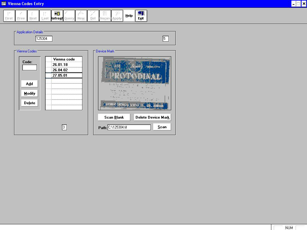Open the Query toolbar button
The height and width of the screenshot is (230, 307).
(x=69, y=16)
